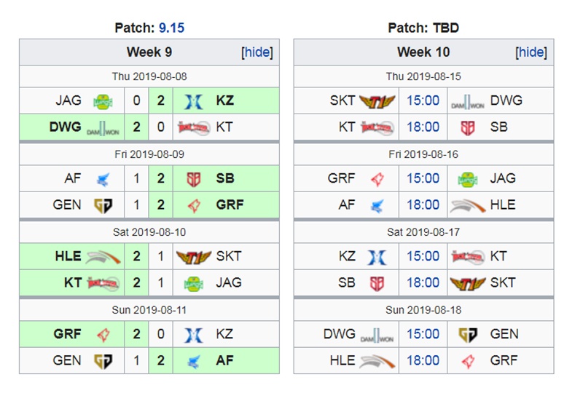Click KT Rolster logo in KZ vs KT Week 10 row
Viewport: 583px width, 393px height.
(x=468, y=256)
